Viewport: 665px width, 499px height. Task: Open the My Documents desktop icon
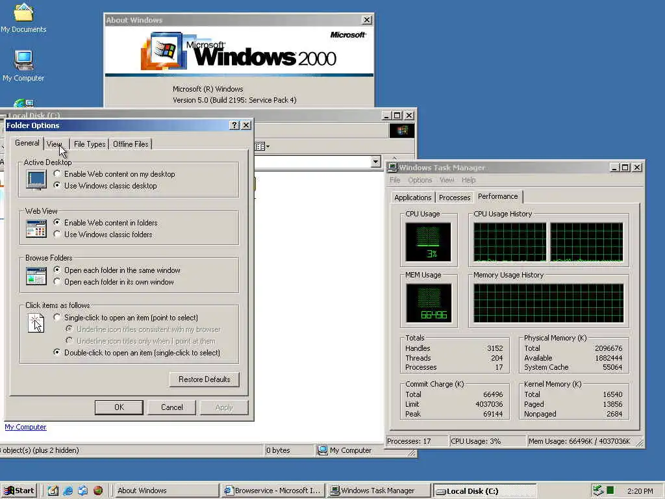coord(23,17)
